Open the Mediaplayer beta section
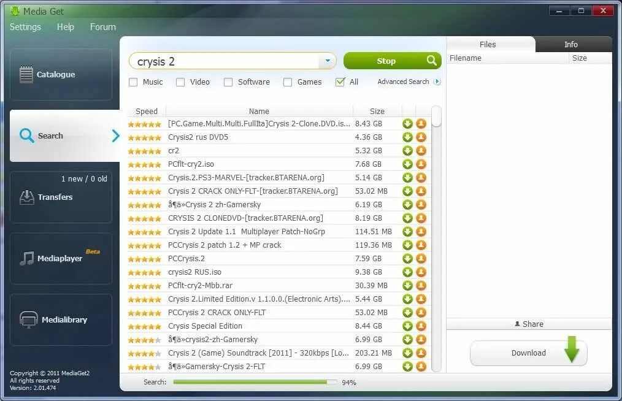Image resolution: width=622 pixels, height=401 pixels. tap(61, 259)
